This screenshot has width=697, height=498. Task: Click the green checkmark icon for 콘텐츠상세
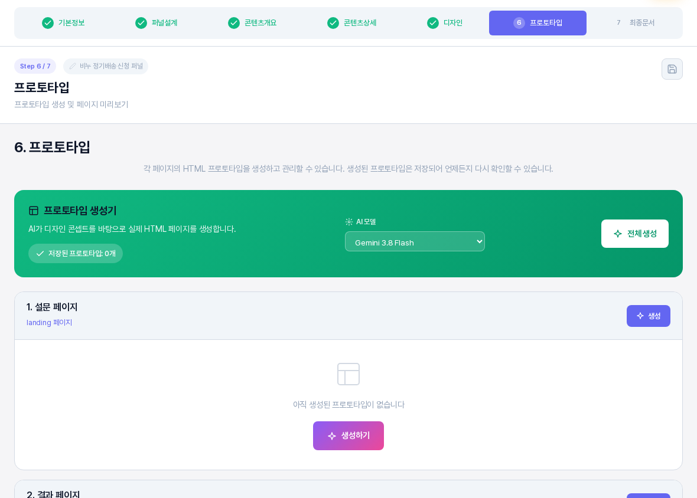(333, 22)
